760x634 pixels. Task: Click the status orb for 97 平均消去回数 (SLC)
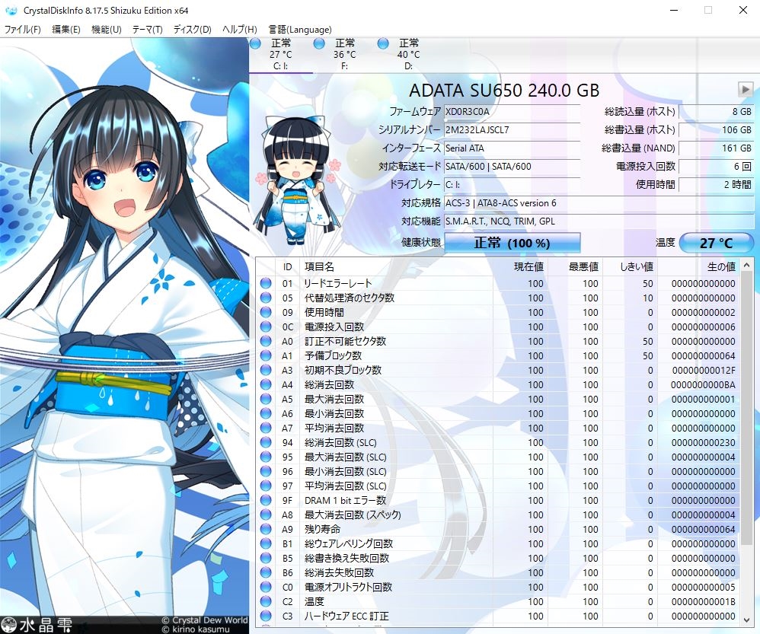coord(266,486)
